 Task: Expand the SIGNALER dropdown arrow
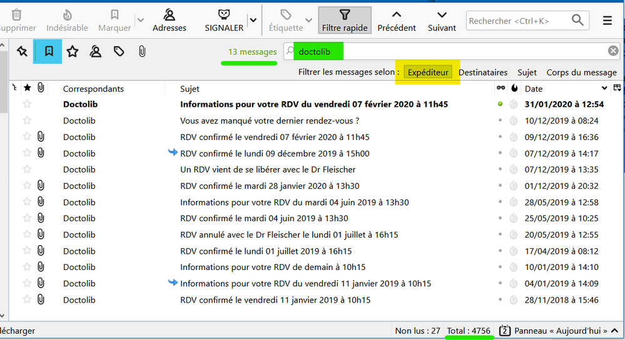click(x=253, y=20)
